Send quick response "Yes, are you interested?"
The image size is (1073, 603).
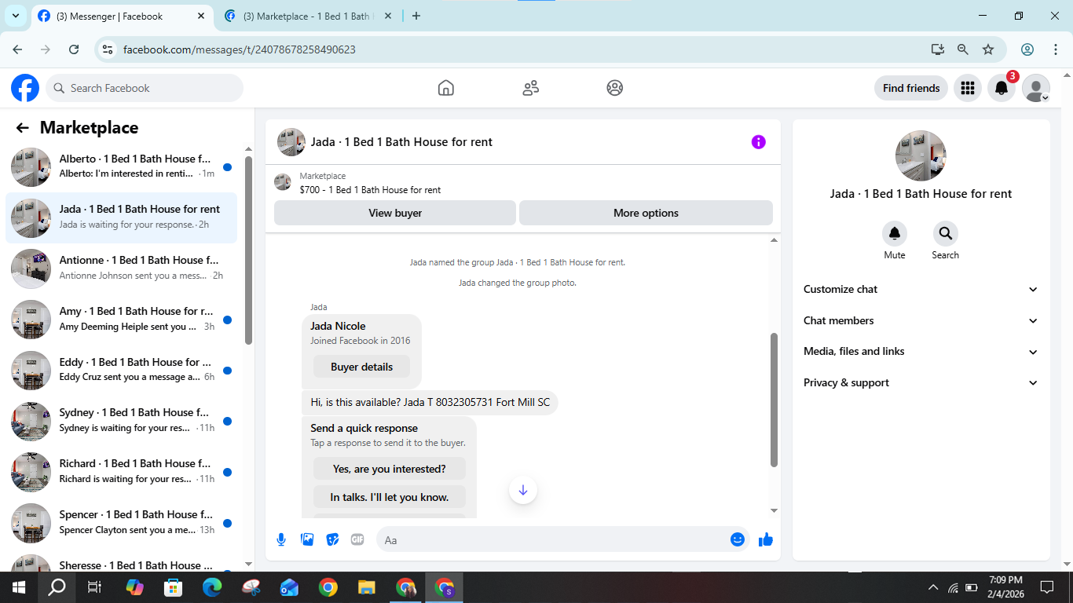click(390, 469)
